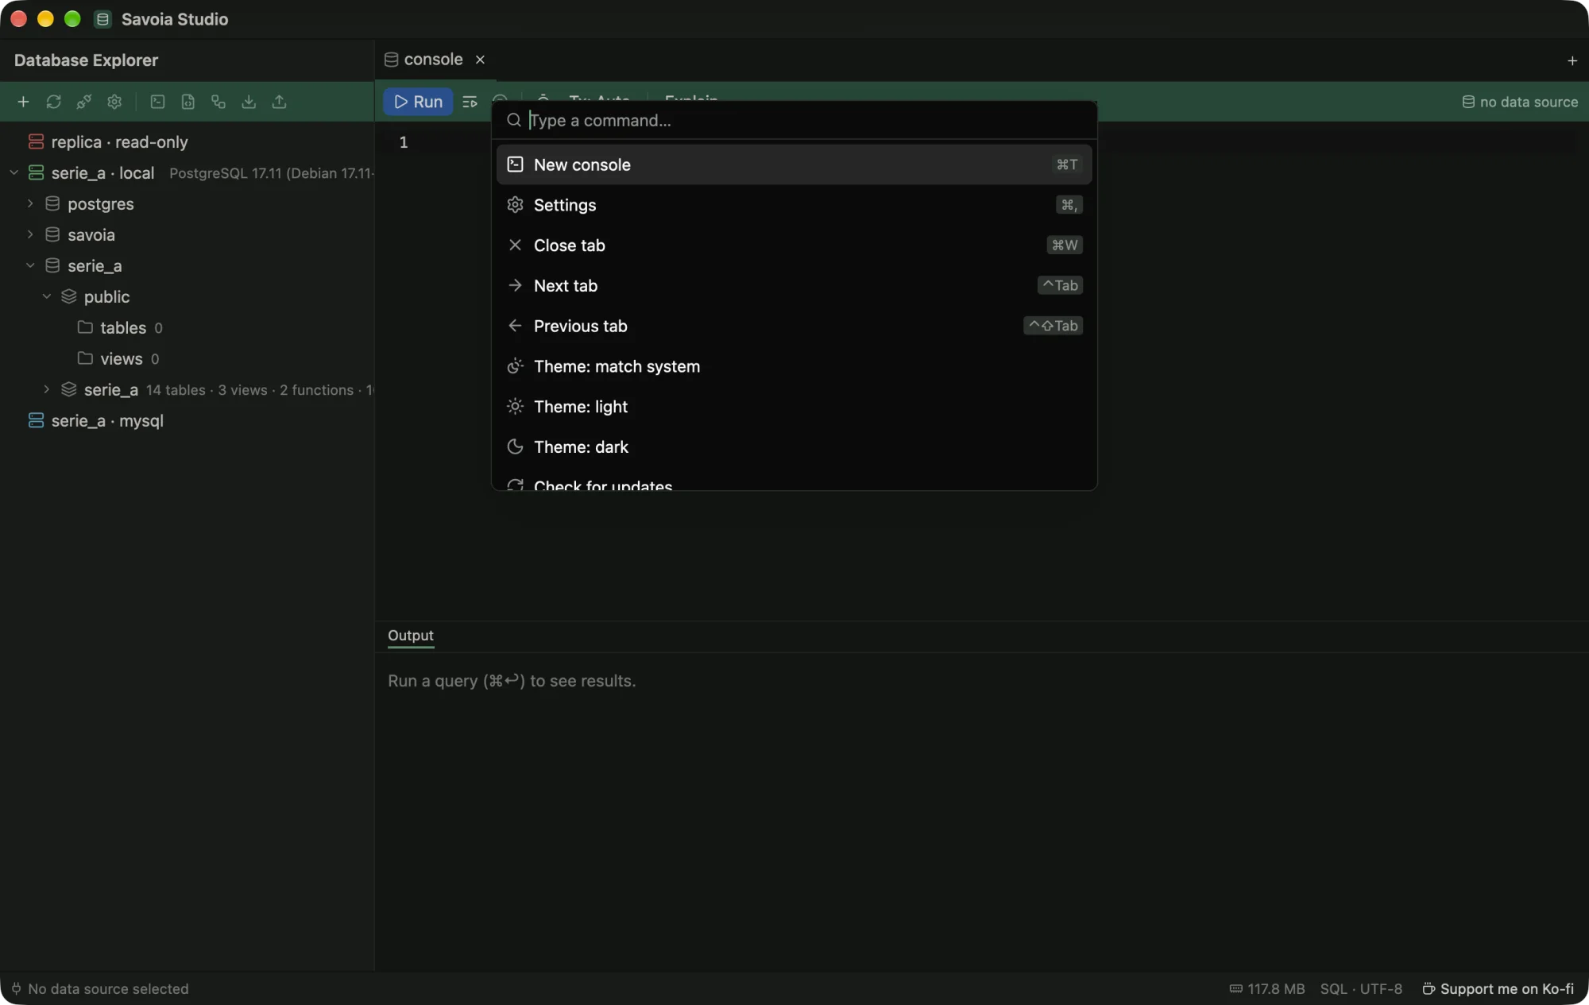This screenshot has height=1005, width=1589.
Task: Click the run-selection lines icon beside Run
Action: [x=470, y=102]
